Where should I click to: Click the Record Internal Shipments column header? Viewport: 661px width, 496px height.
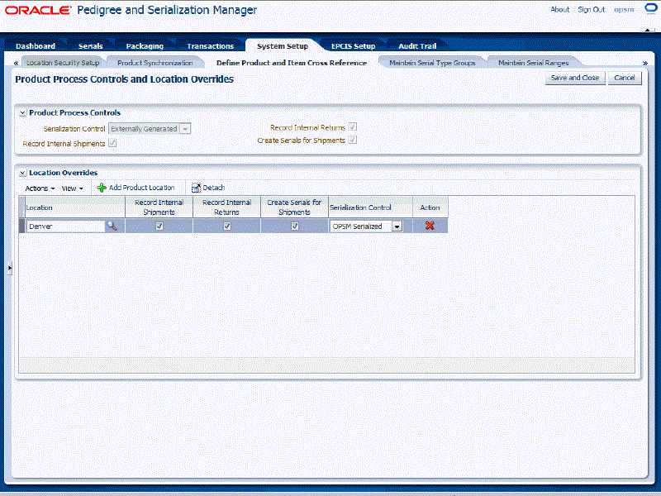159,207
